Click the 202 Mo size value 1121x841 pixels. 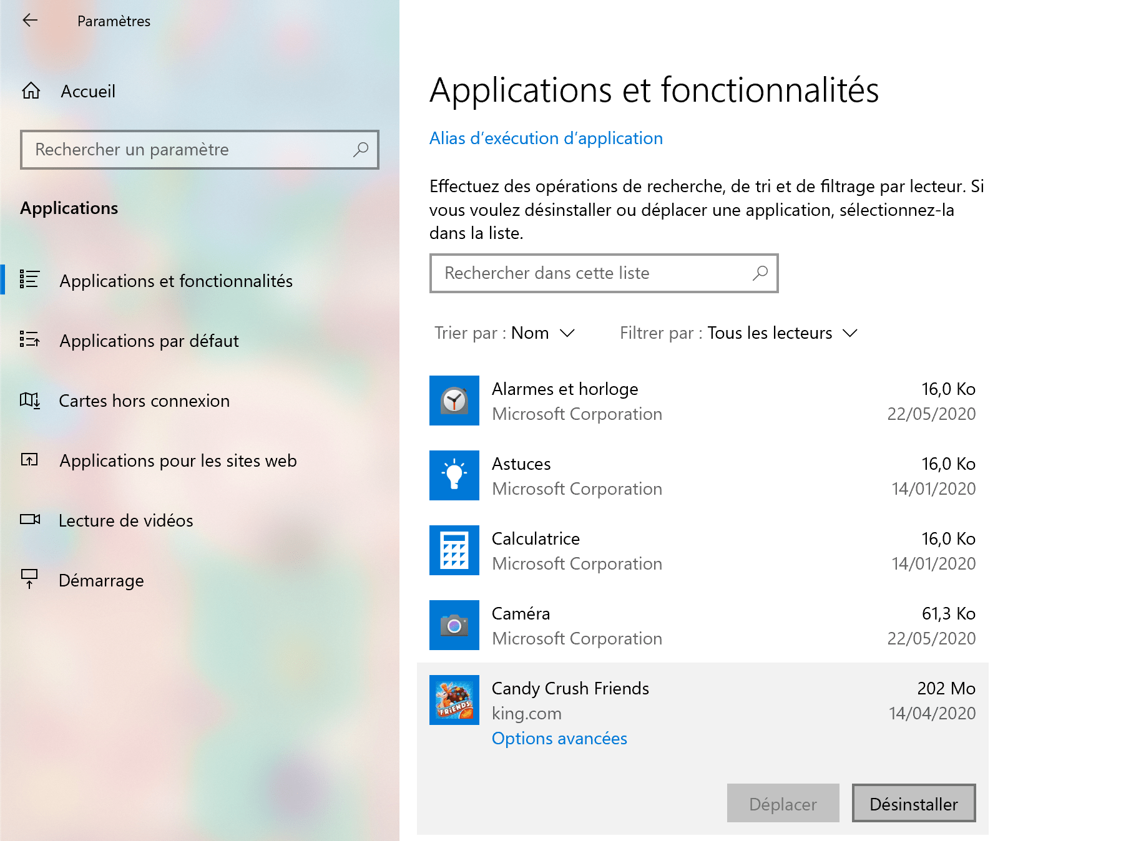pyautogui.click(x=946, y=688)
